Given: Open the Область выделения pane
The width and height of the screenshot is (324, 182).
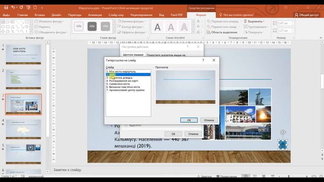Looking at the screenshot, I should (222, 32).
